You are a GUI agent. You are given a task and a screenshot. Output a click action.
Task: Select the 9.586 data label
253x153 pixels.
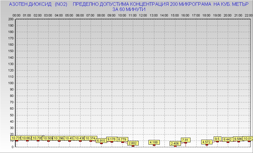click(238, 139)
